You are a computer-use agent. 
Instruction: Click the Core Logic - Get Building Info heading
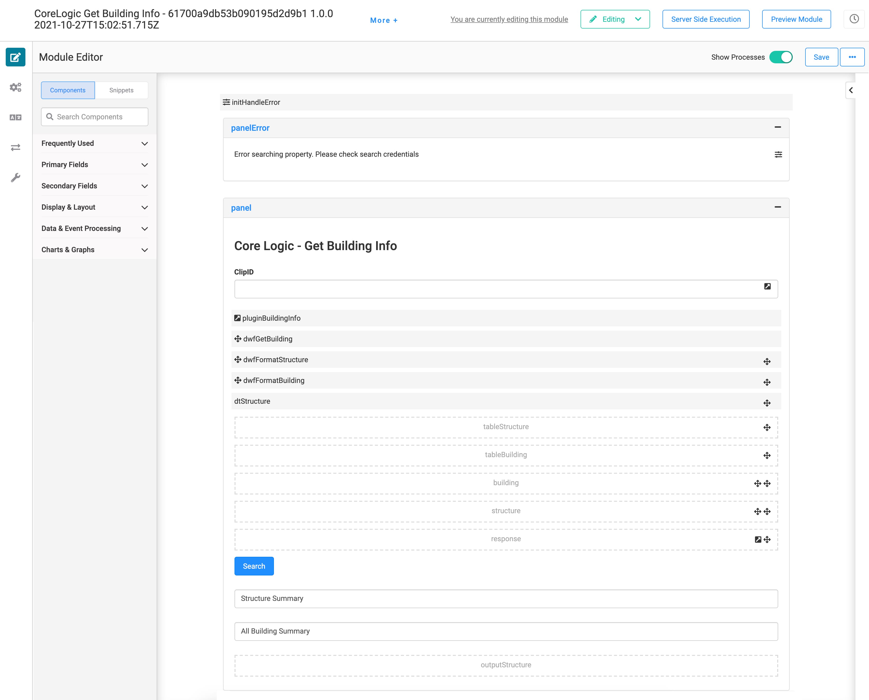point(316,245)
